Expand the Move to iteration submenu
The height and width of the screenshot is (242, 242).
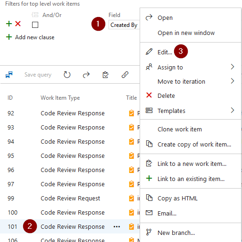[x=191, y=81]
